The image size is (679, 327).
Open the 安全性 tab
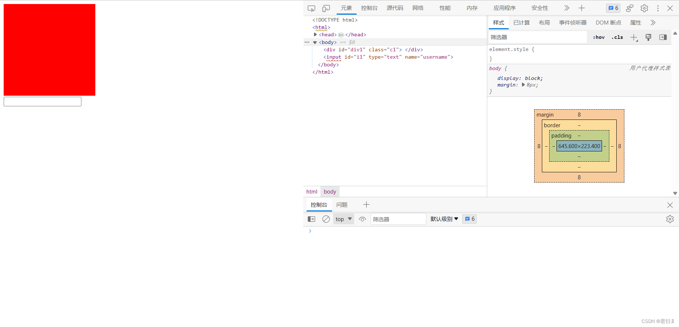point(540,8)
